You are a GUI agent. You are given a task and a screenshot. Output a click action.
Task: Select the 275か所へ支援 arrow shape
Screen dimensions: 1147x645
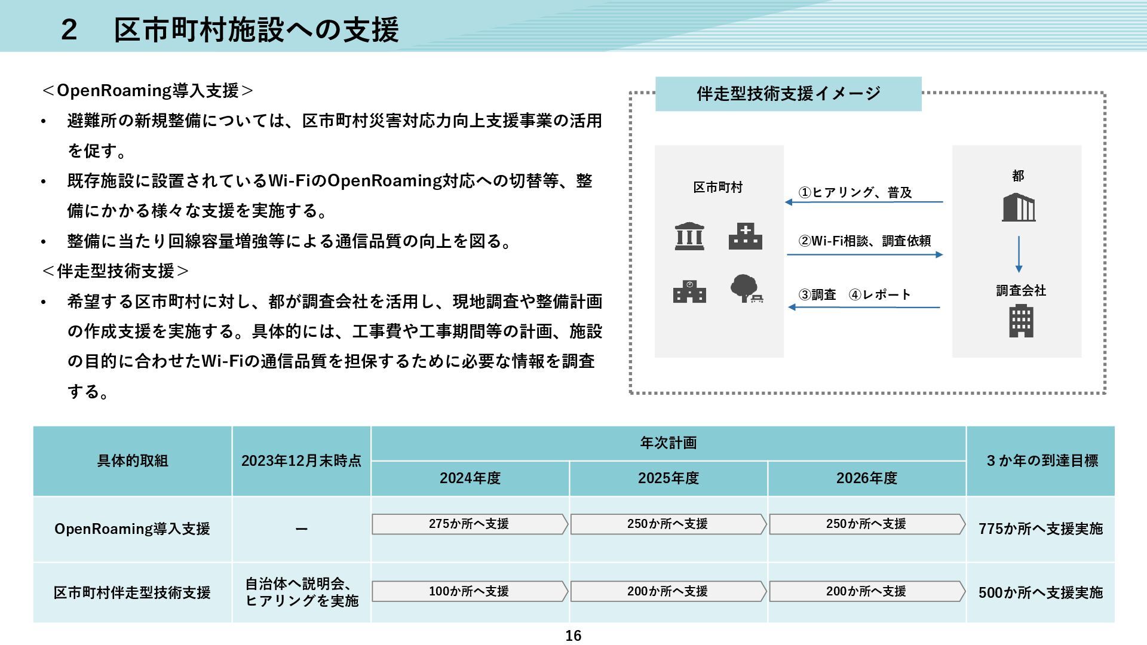[470, 524]
